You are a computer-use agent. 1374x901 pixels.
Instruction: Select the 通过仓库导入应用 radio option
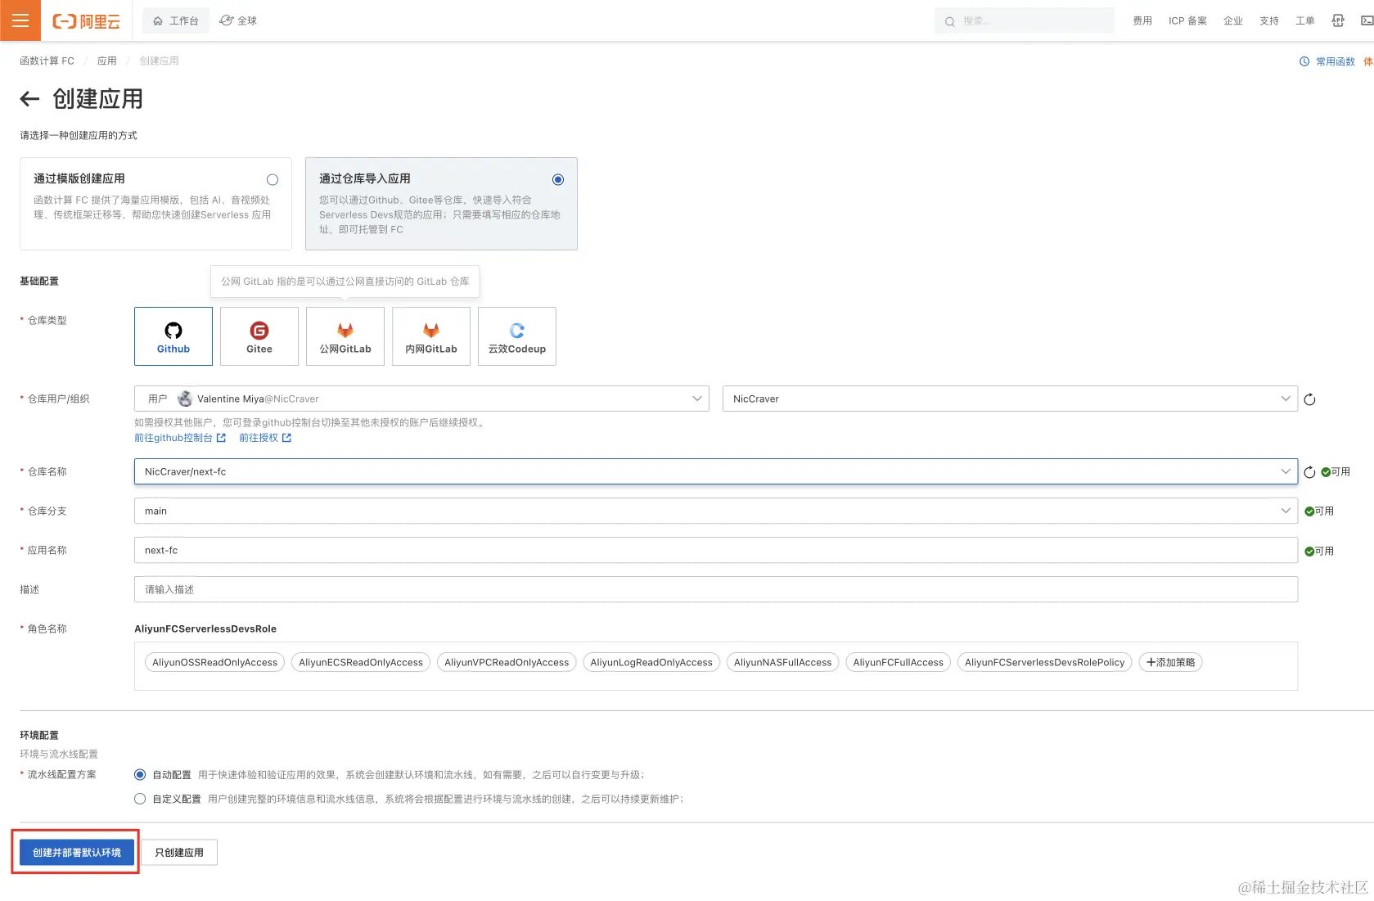[558, 180]
